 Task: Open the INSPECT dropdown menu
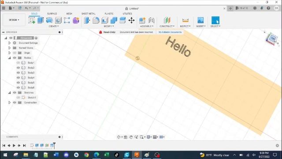tap(185, 26)
